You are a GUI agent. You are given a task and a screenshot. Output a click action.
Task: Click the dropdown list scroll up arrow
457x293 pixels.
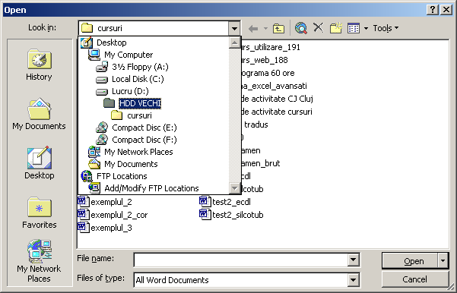[x=235, y=43]
